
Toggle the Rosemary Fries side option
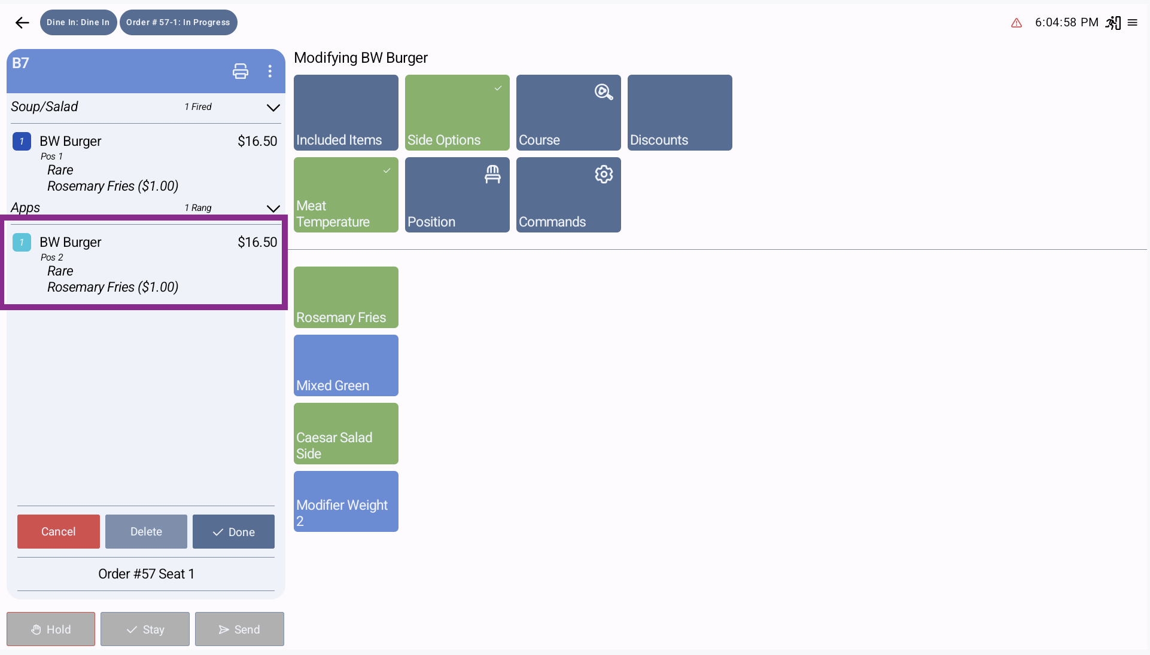pos(346,297)
